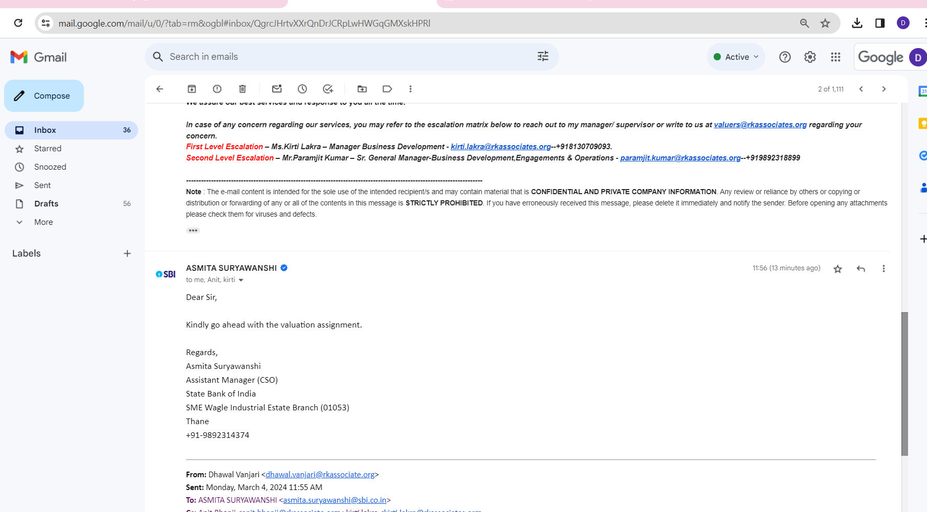
Task: Click the SBI sender avatar
Action: (x=166, y=274)
